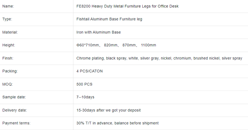The width and height of the screenshot is (248, 130).
Task: Click the MOQ: label
Action: [x=8, y=84]
